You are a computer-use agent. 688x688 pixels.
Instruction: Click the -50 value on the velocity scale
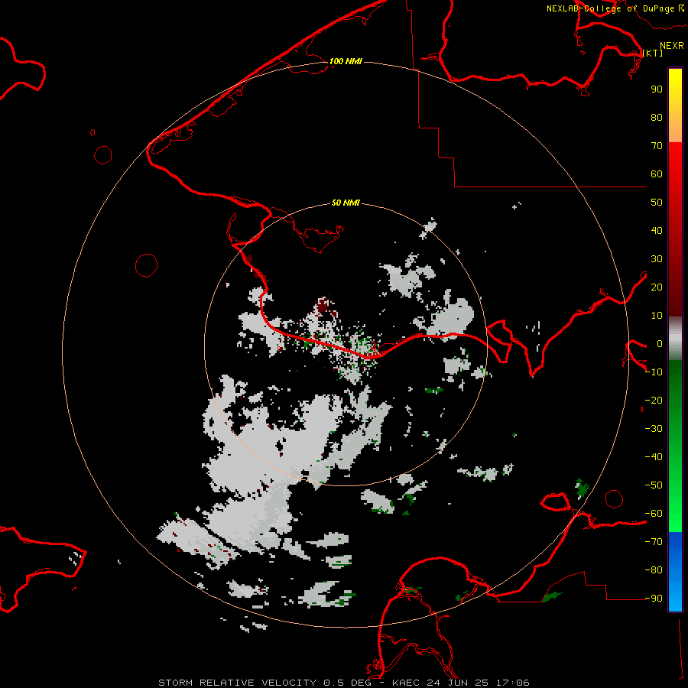click(x=654, y=485)
